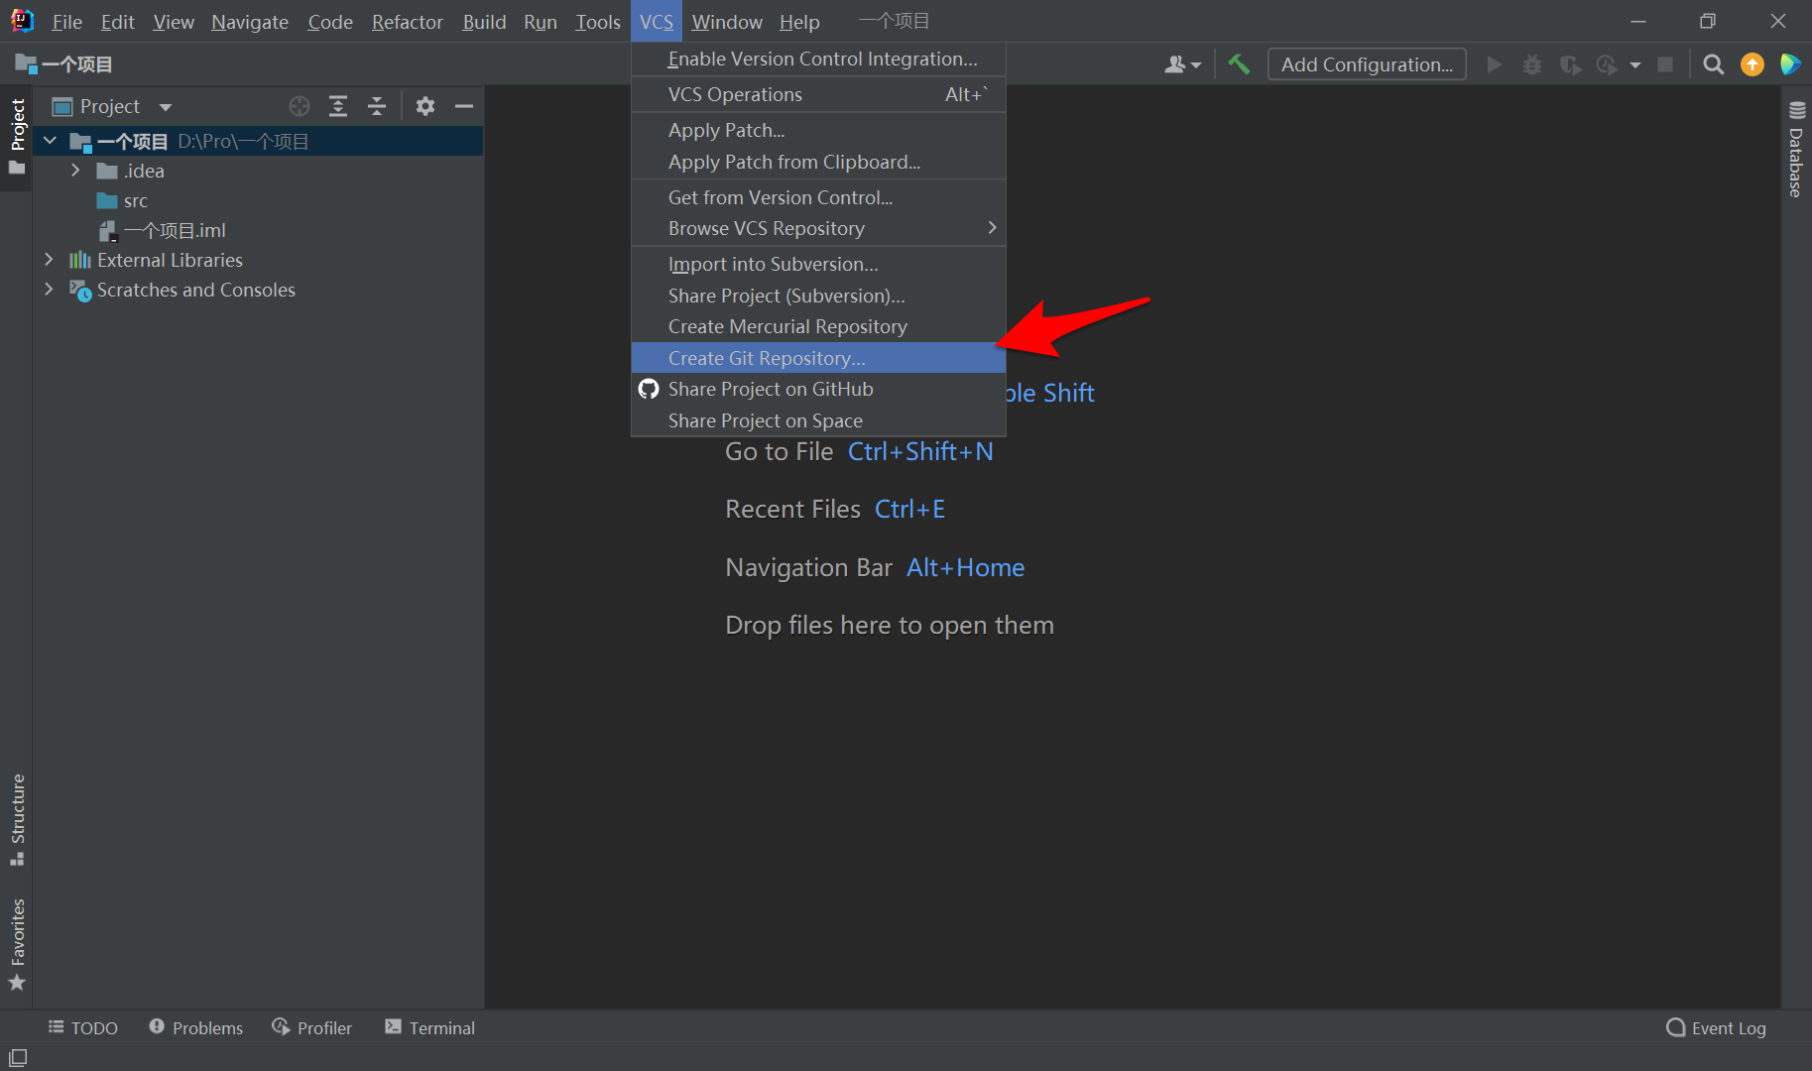Select Get from Version Control

point(818,197)
